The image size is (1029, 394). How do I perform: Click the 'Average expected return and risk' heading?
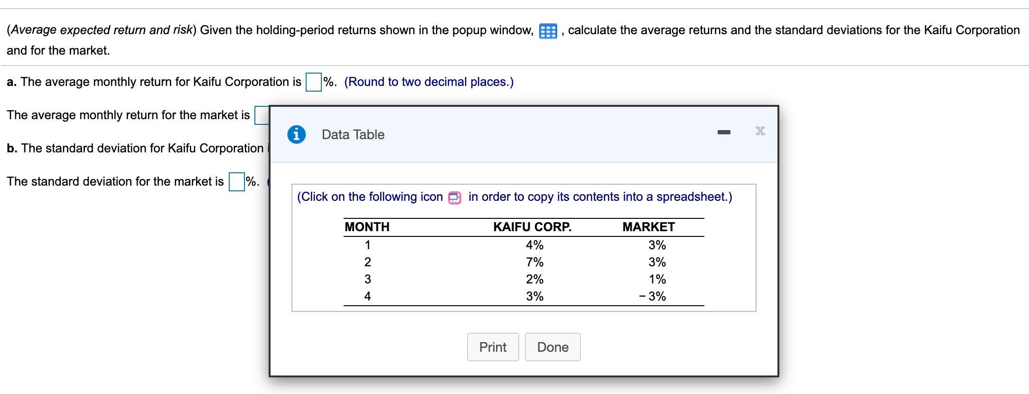coord(102,30)
